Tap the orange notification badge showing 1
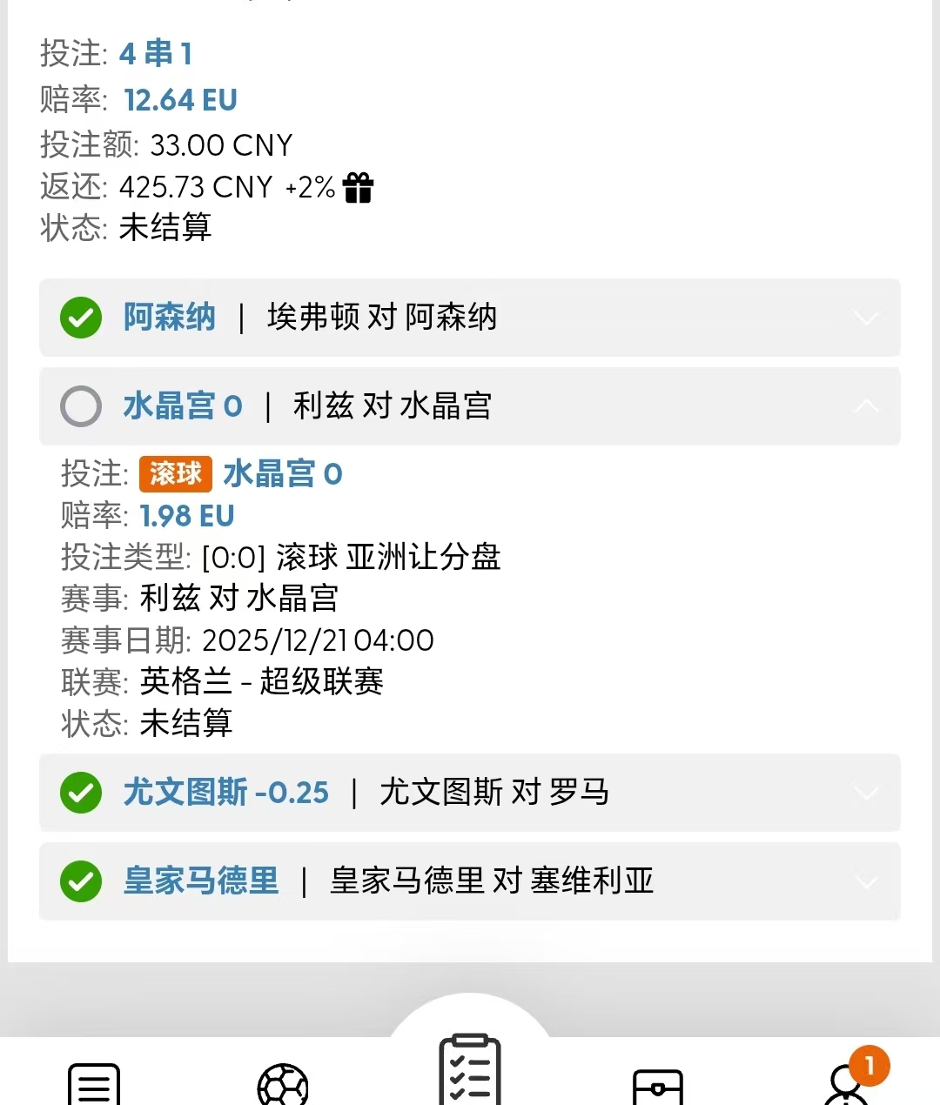 869,1066
